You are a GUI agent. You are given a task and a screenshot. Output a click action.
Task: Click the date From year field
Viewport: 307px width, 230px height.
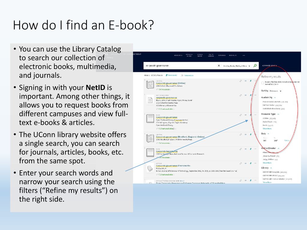pos(265,140)
